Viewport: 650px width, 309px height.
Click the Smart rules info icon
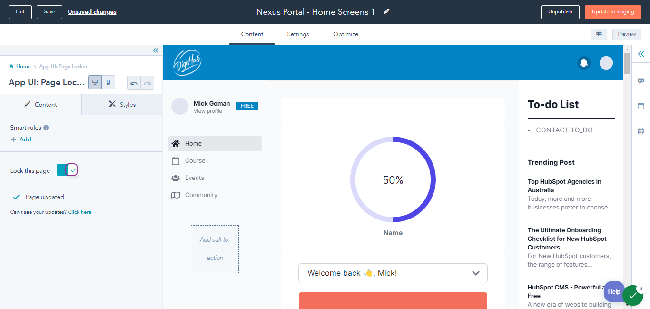click(x=46, y=128)
